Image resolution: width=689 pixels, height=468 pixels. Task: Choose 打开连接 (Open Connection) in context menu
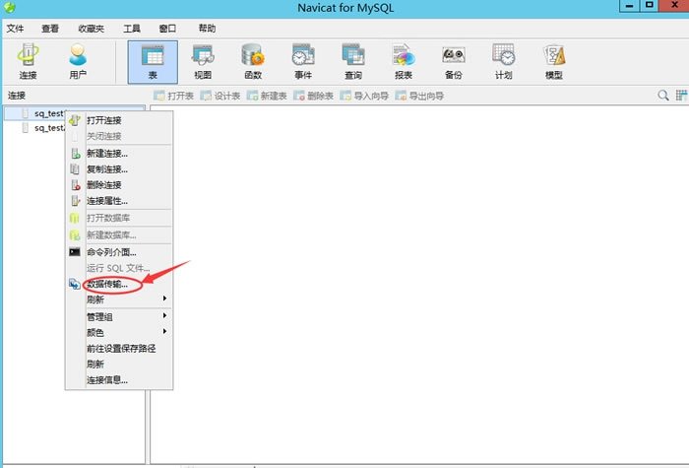point(119,120)
